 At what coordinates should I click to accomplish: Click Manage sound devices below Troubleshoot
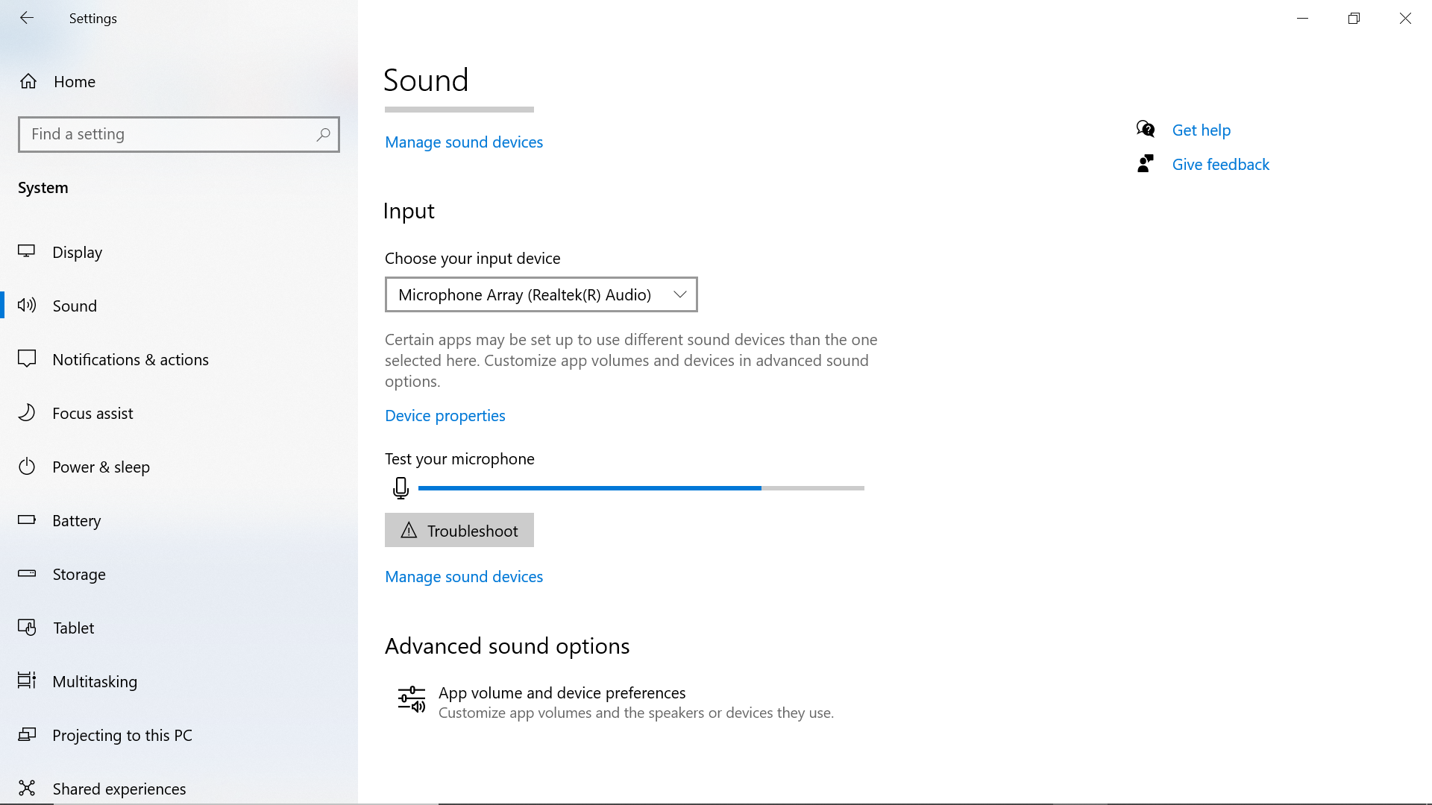(464, 576)
